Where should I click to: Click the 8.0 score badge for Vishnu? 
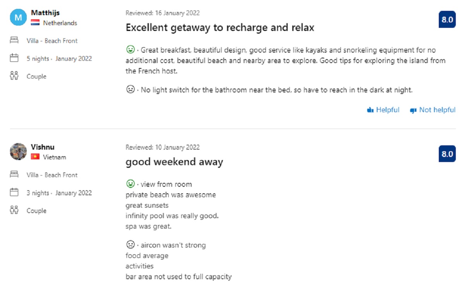point(447,154)
